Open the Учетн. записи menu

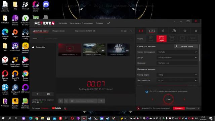point(75,23)
